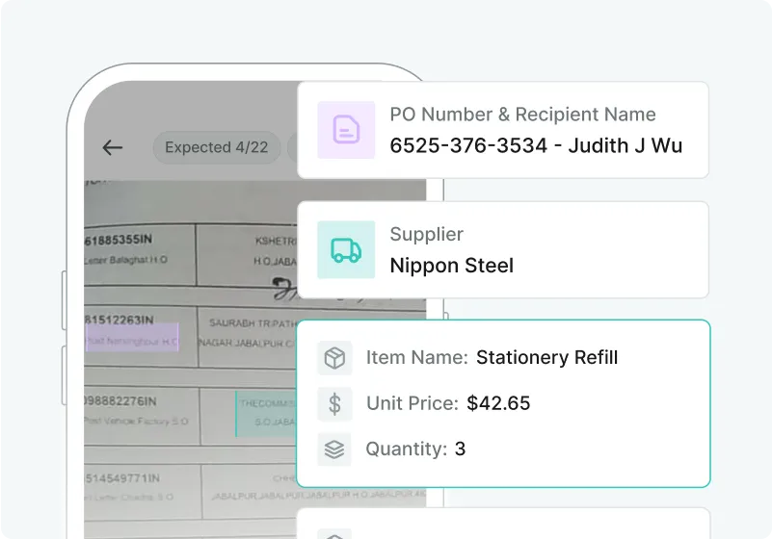Select the Quantity label

[x=406, y=449]
